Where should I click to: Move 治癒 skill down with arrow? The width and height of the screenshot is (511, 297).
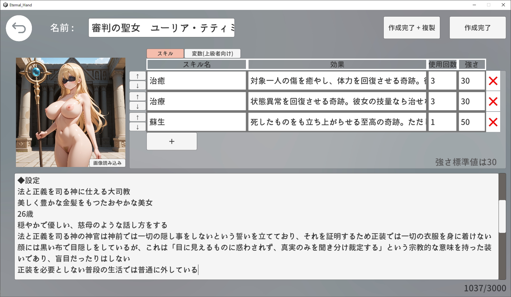(137, 86)
